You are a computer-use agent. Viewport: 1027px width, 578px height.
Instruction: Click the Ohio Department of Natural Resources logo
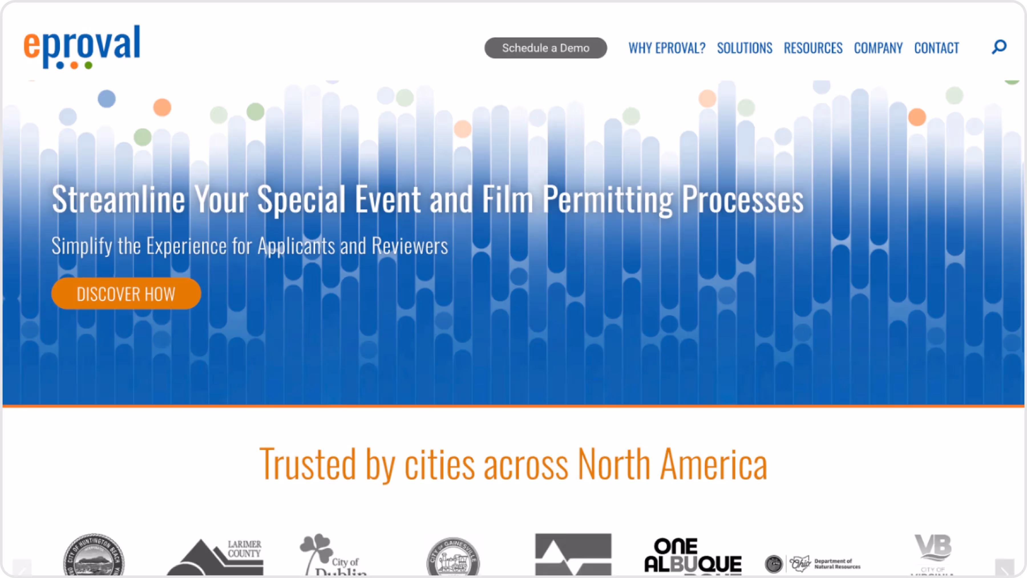pos(812,564)
